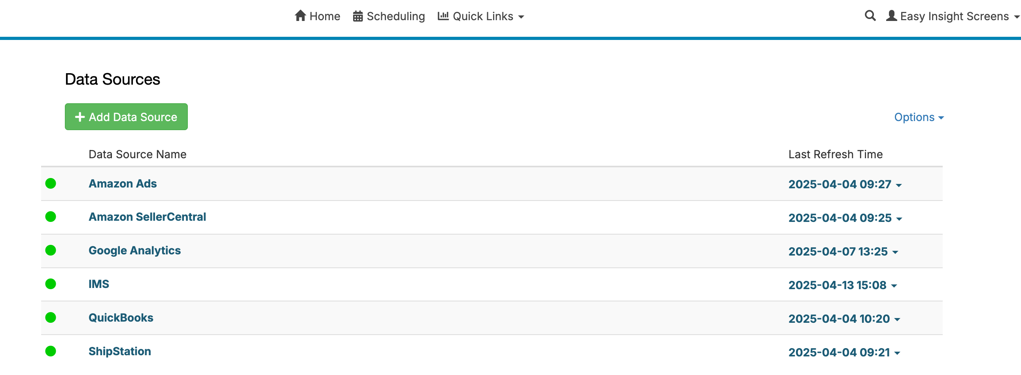Click the ShipStation last refresh time
The image size is (1021, 375).
(844, 352)
